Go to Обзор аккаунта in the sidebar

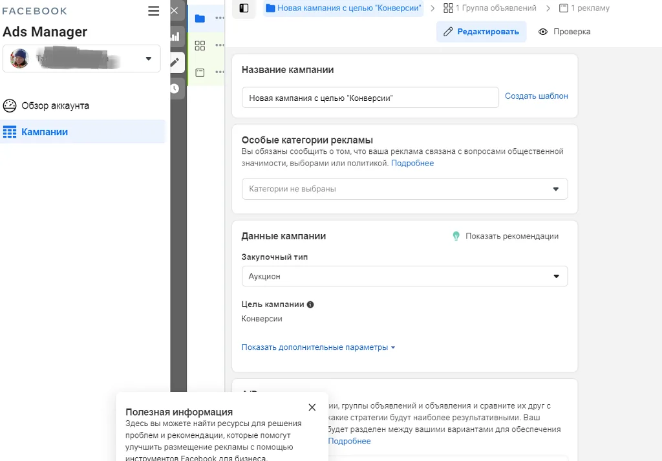55,106
